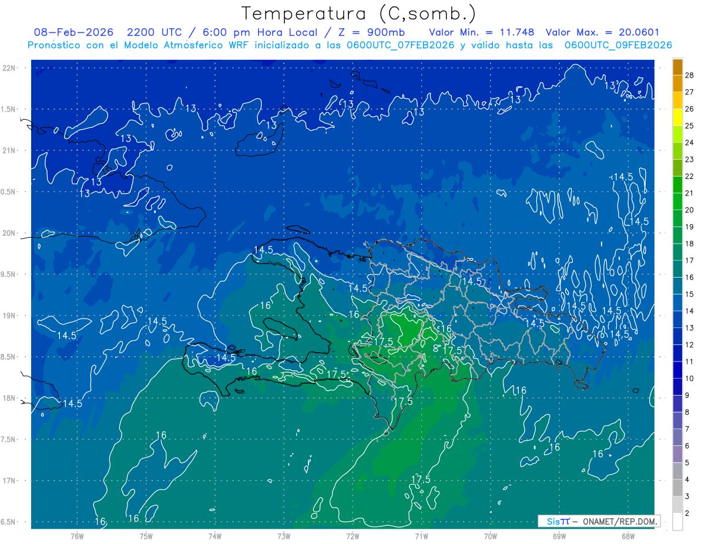Click the colorbar scale label "27"
Screen dimensions: 705x544
690,92
